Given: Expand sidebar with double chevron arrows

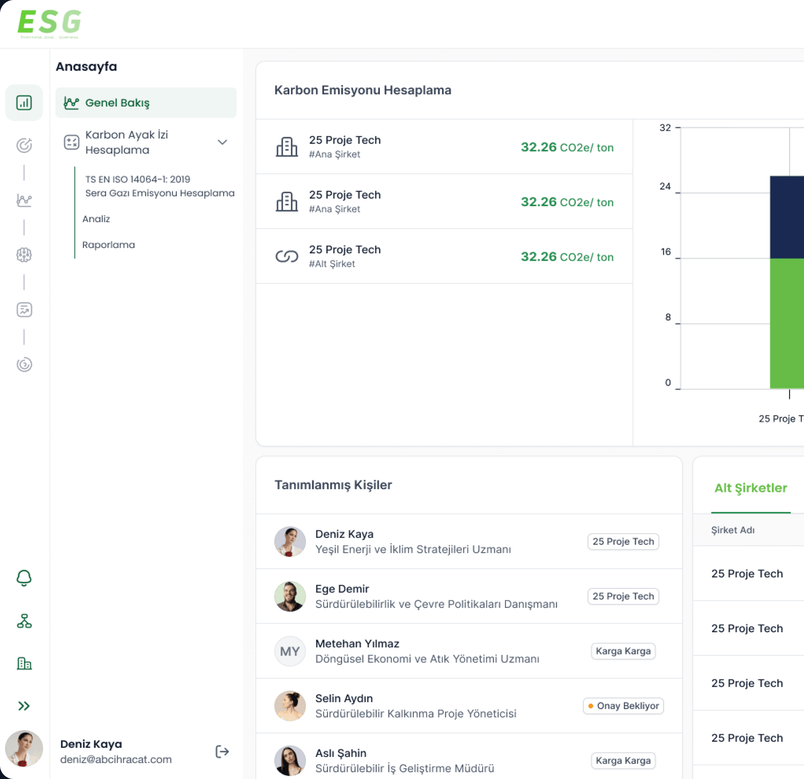Looking at the screenshot, I should tap(24, 706).
